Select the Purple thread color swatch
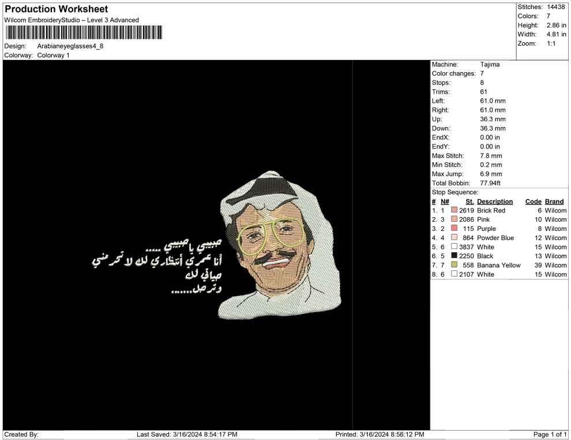 coord(454,229)
